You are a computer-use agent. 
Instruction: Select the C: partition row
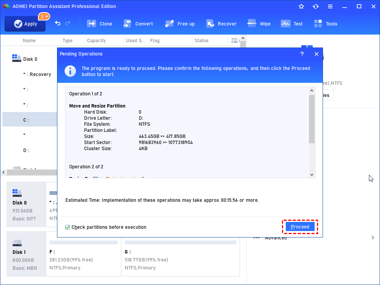point(30,119)
